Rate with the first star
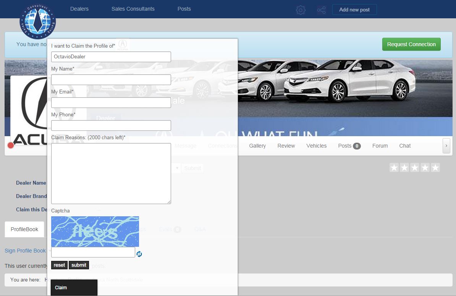This screenshot has height=296, width=456. pyautogui.click(x=394, y=167)
